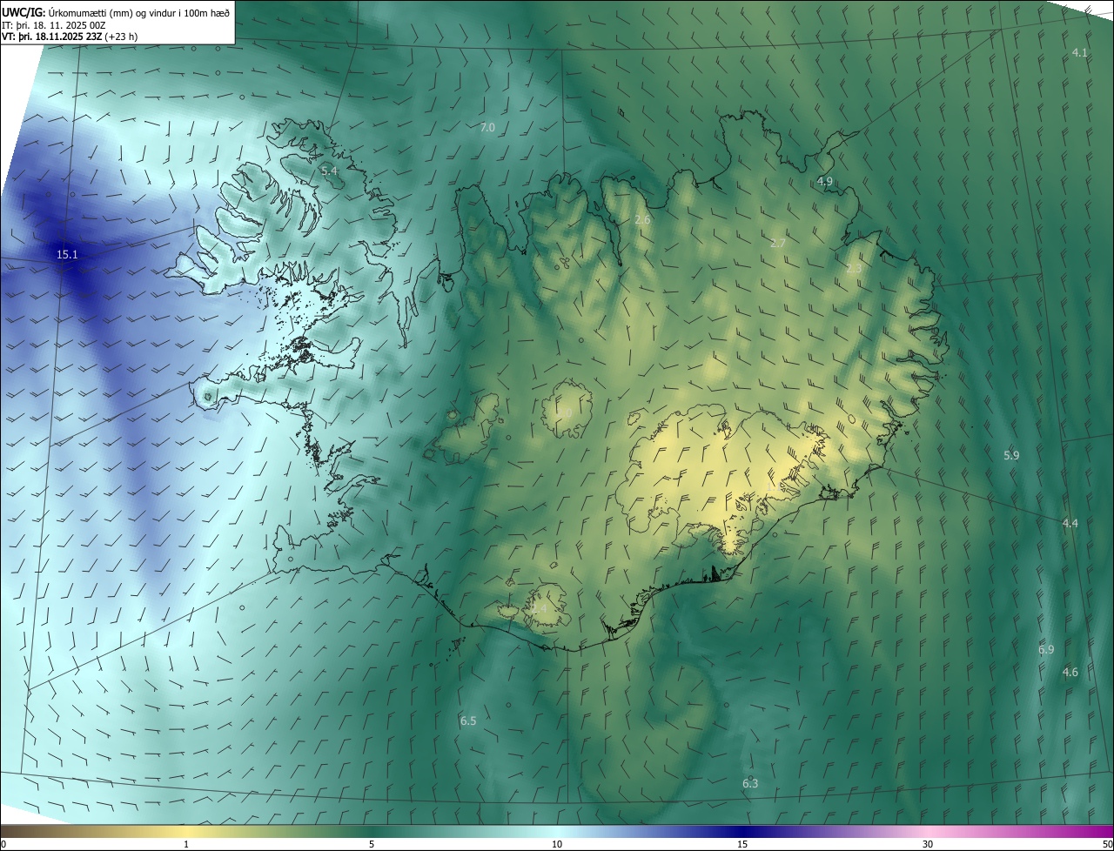Click the colour scale tick label 1
The width and height of the screenshot is (1114, 851).
click(x=186, y=845)
